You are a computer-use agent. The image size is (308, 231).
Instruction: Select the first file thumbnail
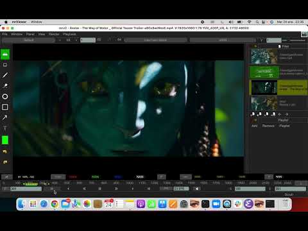[264, 56]
